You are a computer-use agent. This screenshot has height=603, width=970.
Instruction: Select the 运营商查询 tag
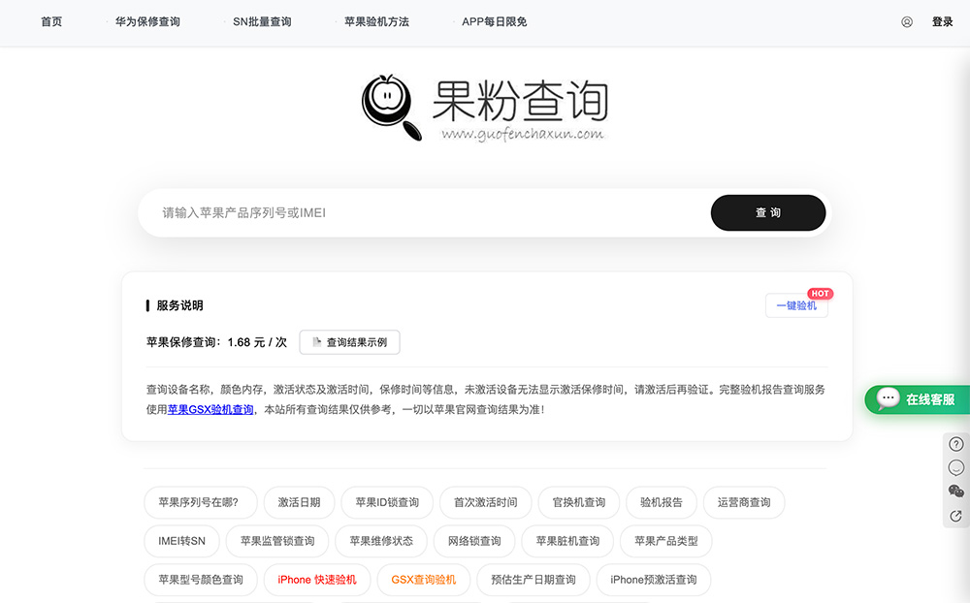[744, 502]
